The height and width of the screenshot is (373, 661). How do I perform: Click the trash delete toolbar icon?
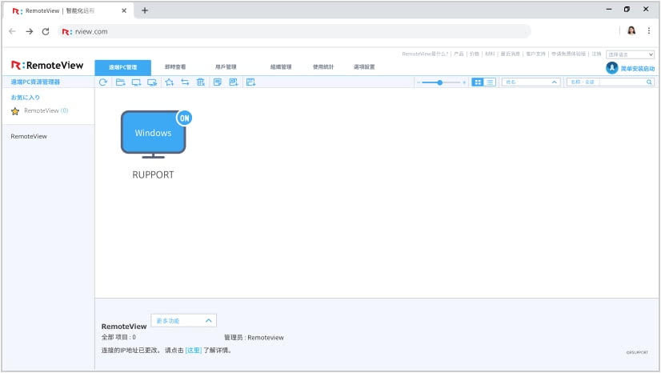click(x=201, y=82)
